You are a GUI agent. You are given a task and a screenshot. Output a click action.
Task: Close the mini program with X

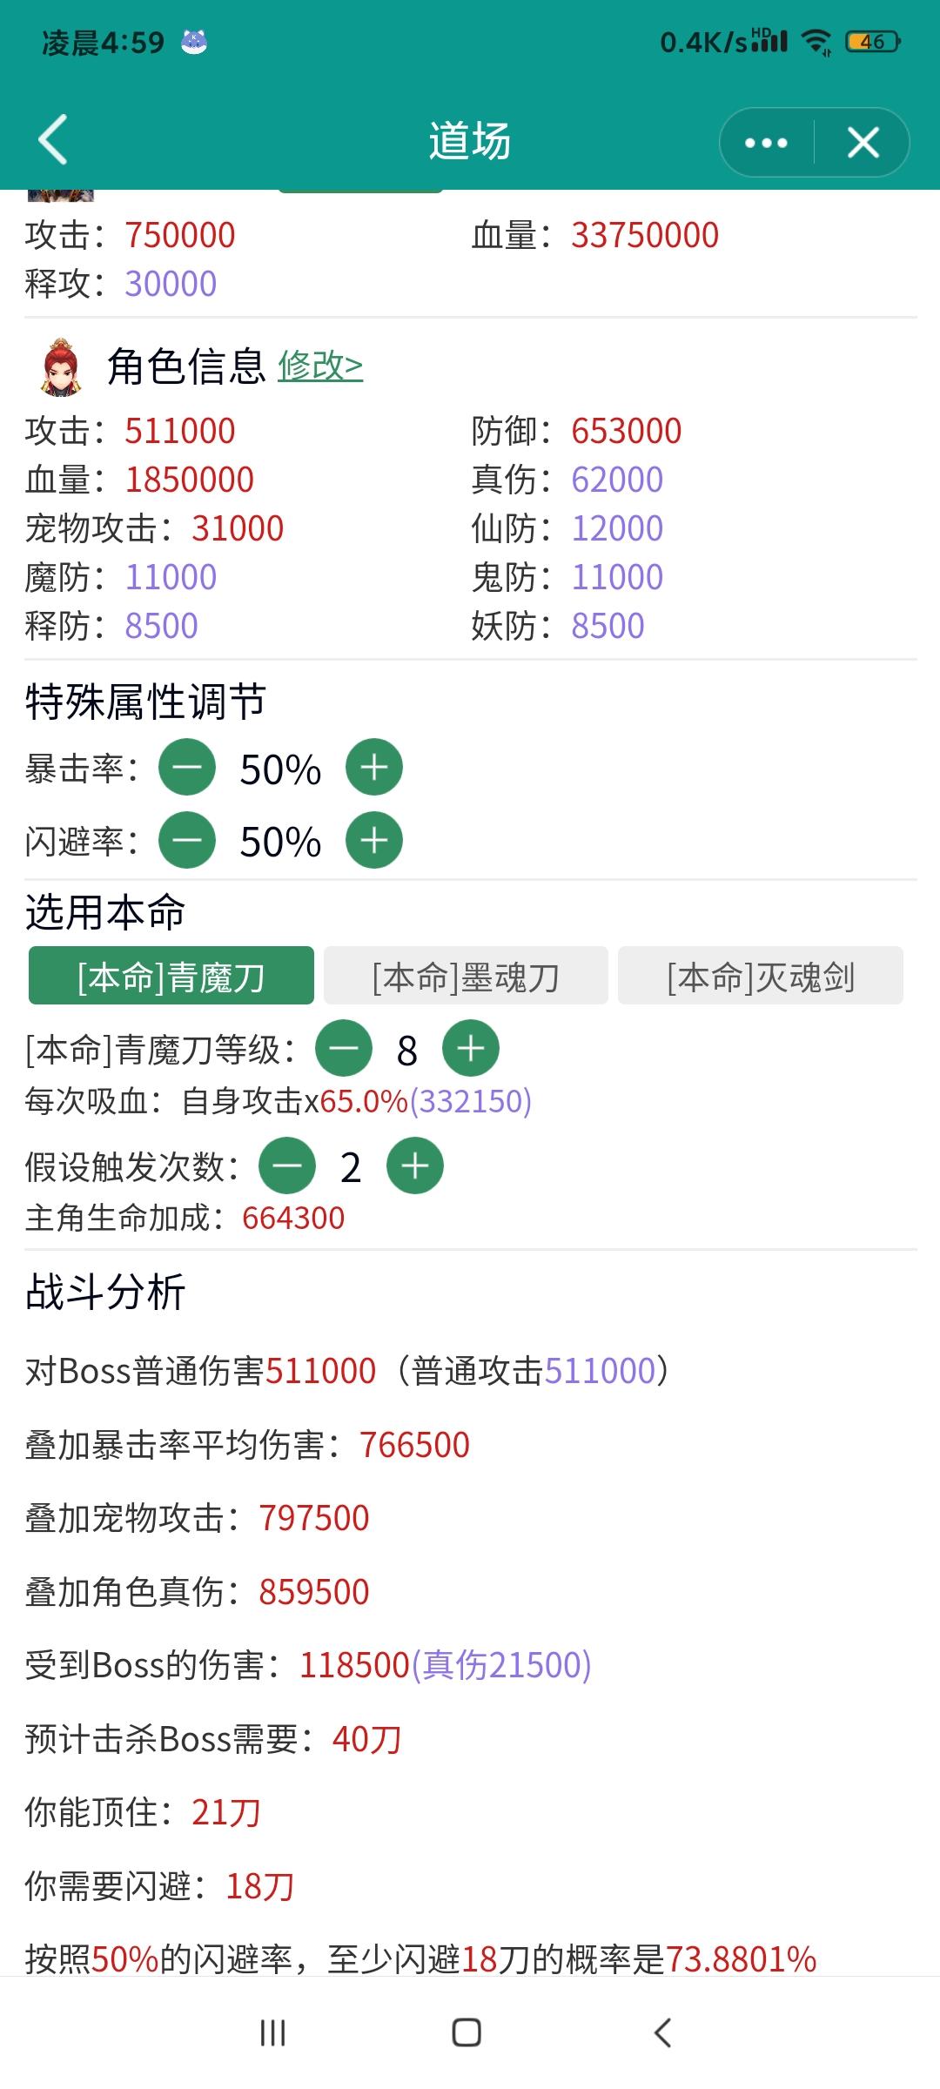(863, 143)
